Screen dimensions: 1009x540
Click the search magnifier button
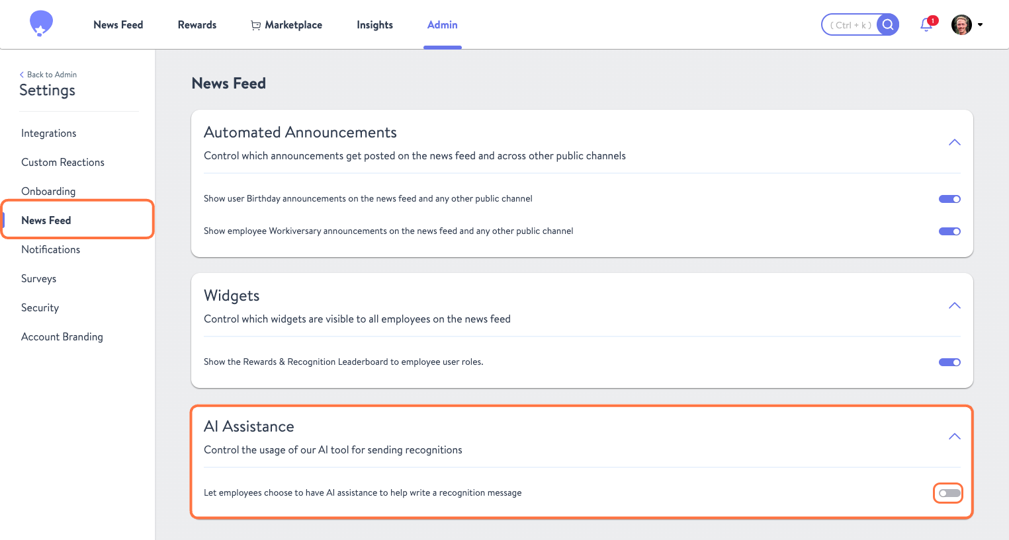[888, 25]
